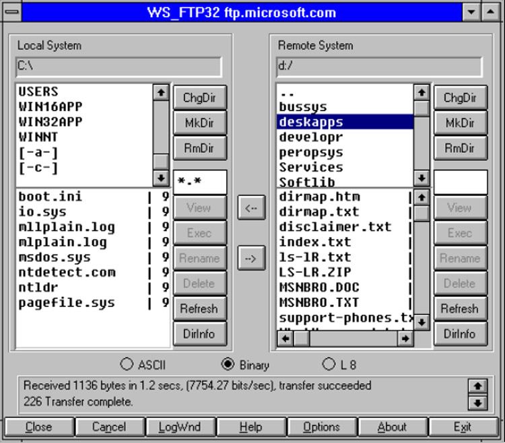
Task: Select the ASCII transfer mode
Action: (143, 365)
